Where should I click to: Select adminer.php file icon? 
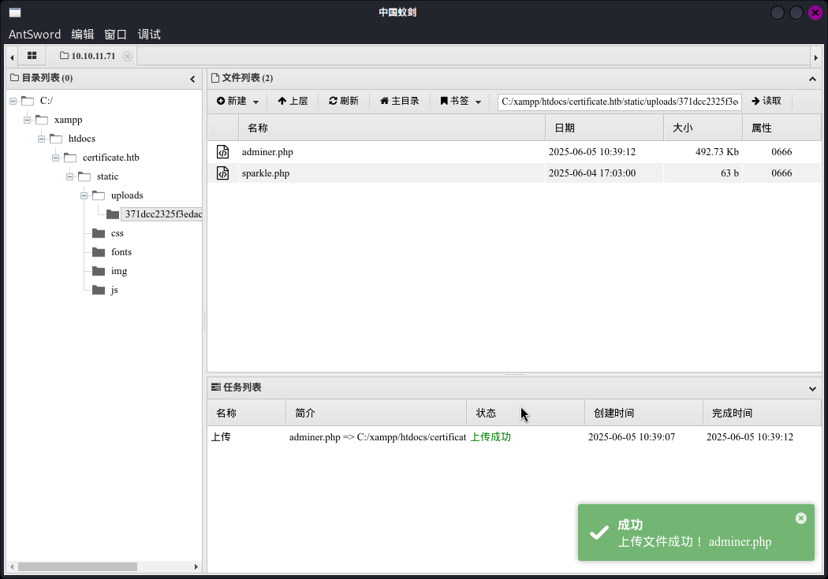pos(223,152)
